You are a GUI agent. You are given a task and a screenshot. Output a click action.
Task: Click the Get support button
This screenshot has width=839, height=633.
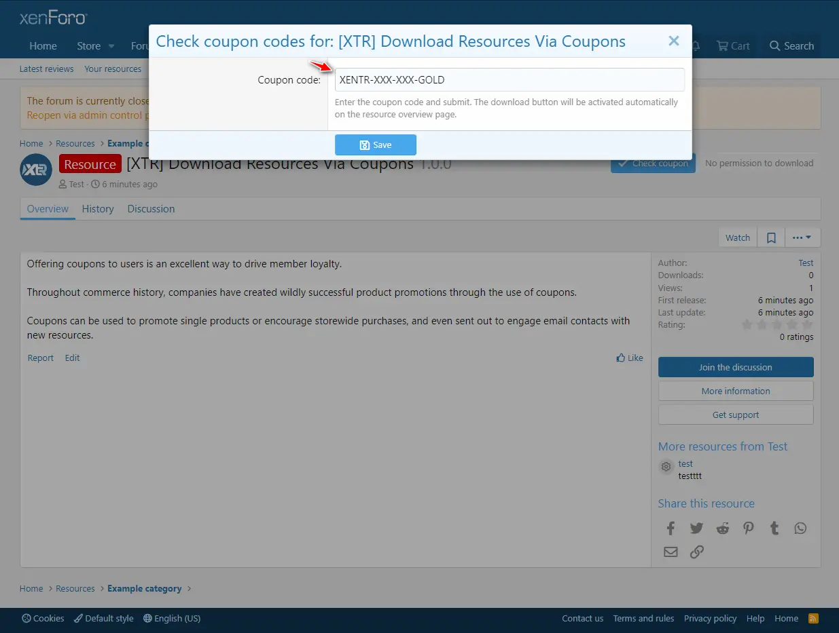tap(736, 415)
